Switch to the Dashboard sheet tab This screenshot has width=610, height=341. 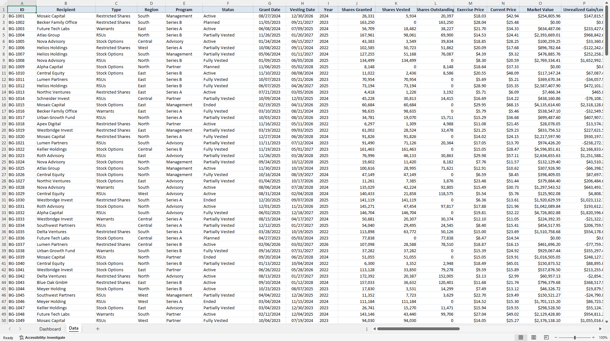[x=50, y=329]
